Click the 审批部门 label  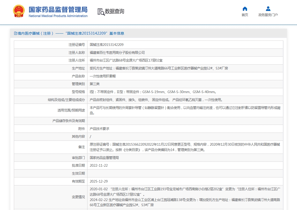point(78,158)
